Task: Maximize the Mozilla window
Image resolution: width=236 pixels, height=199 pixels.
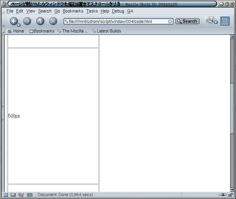Action: [226, 4]
